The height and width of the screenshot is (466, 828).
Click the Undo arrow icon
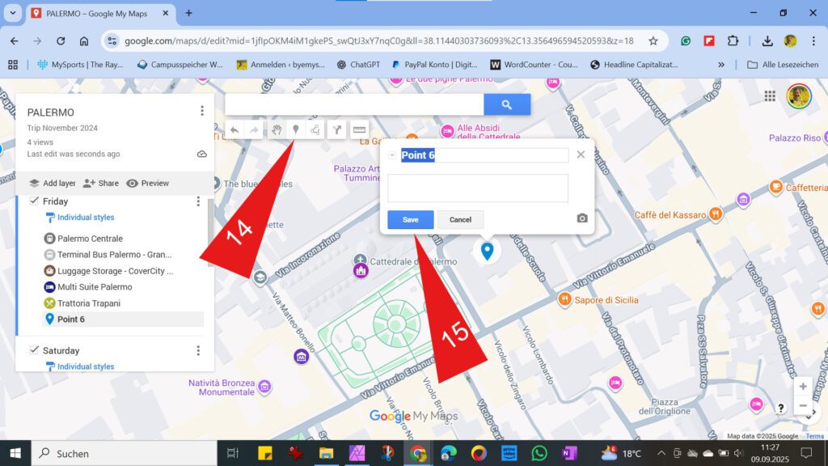click(234, 129)
